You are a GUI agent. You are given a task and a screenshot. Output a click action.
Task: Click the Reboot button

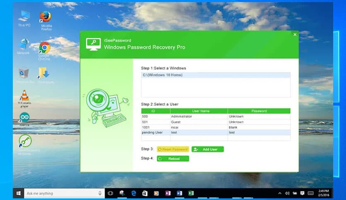[173, 159]
